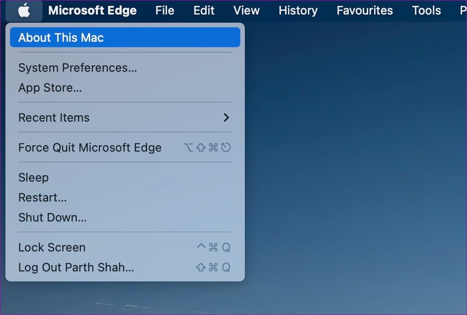
Task: Open the Edit menu
Action: point(204,10)
